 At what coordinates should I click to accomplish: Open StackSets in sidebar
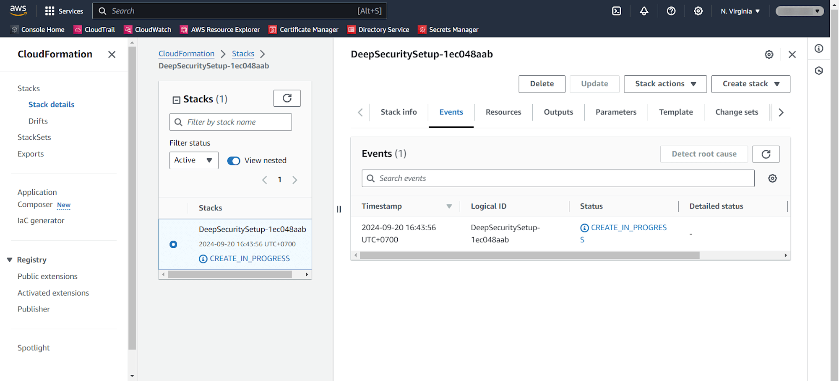pos(34,137)
